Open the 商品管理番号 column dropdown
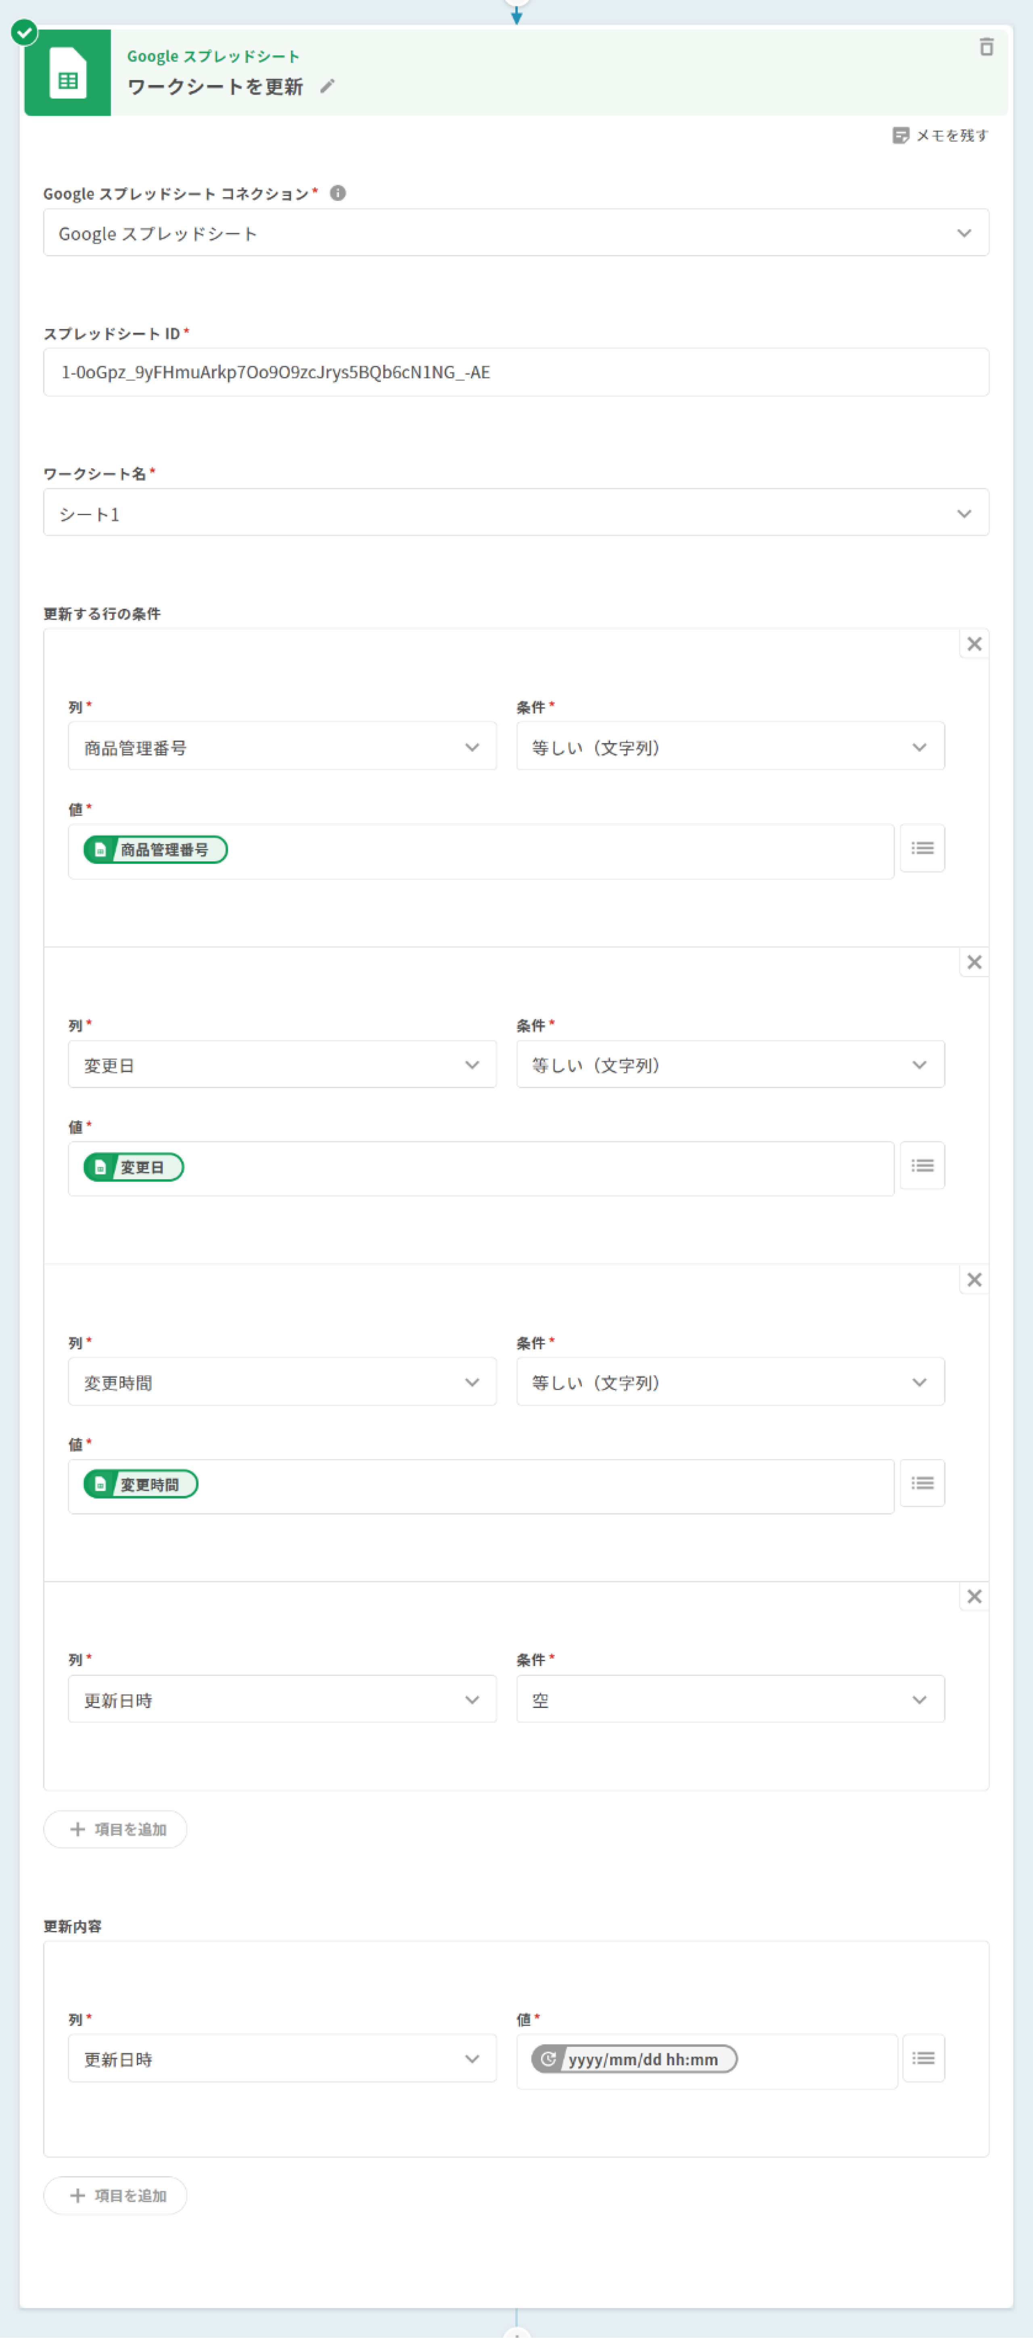The height and width of the screenshot is (2338, 1033). coord(281,747)
